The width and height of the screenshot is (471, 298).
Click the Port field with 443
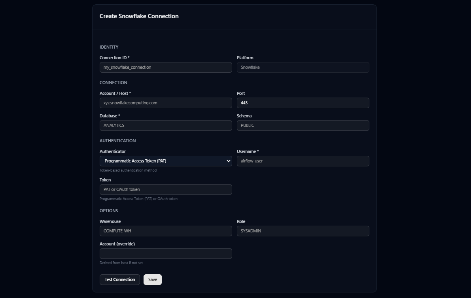coord(303,103)
